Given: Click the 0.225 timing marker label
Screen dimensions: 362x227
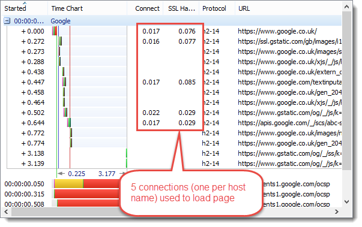Looking at the screenshot, I should click(76, 174).
